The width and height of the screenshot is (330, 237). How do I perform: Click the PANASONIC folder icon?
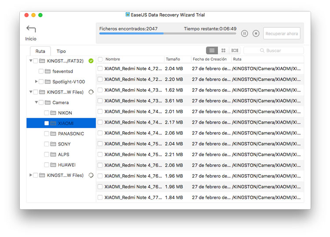[x=53, y=134]
